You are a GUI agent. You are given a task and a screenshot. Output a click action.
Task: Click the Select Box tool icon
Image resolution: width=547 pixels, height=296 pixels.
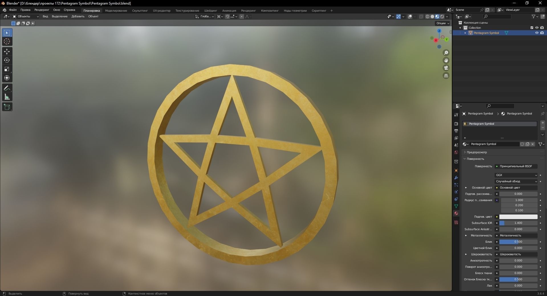[x=7, y=33]
